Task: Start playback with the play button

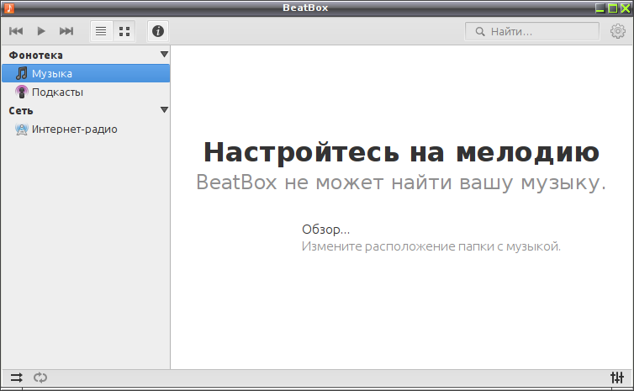Action: (x=41, y=31)
